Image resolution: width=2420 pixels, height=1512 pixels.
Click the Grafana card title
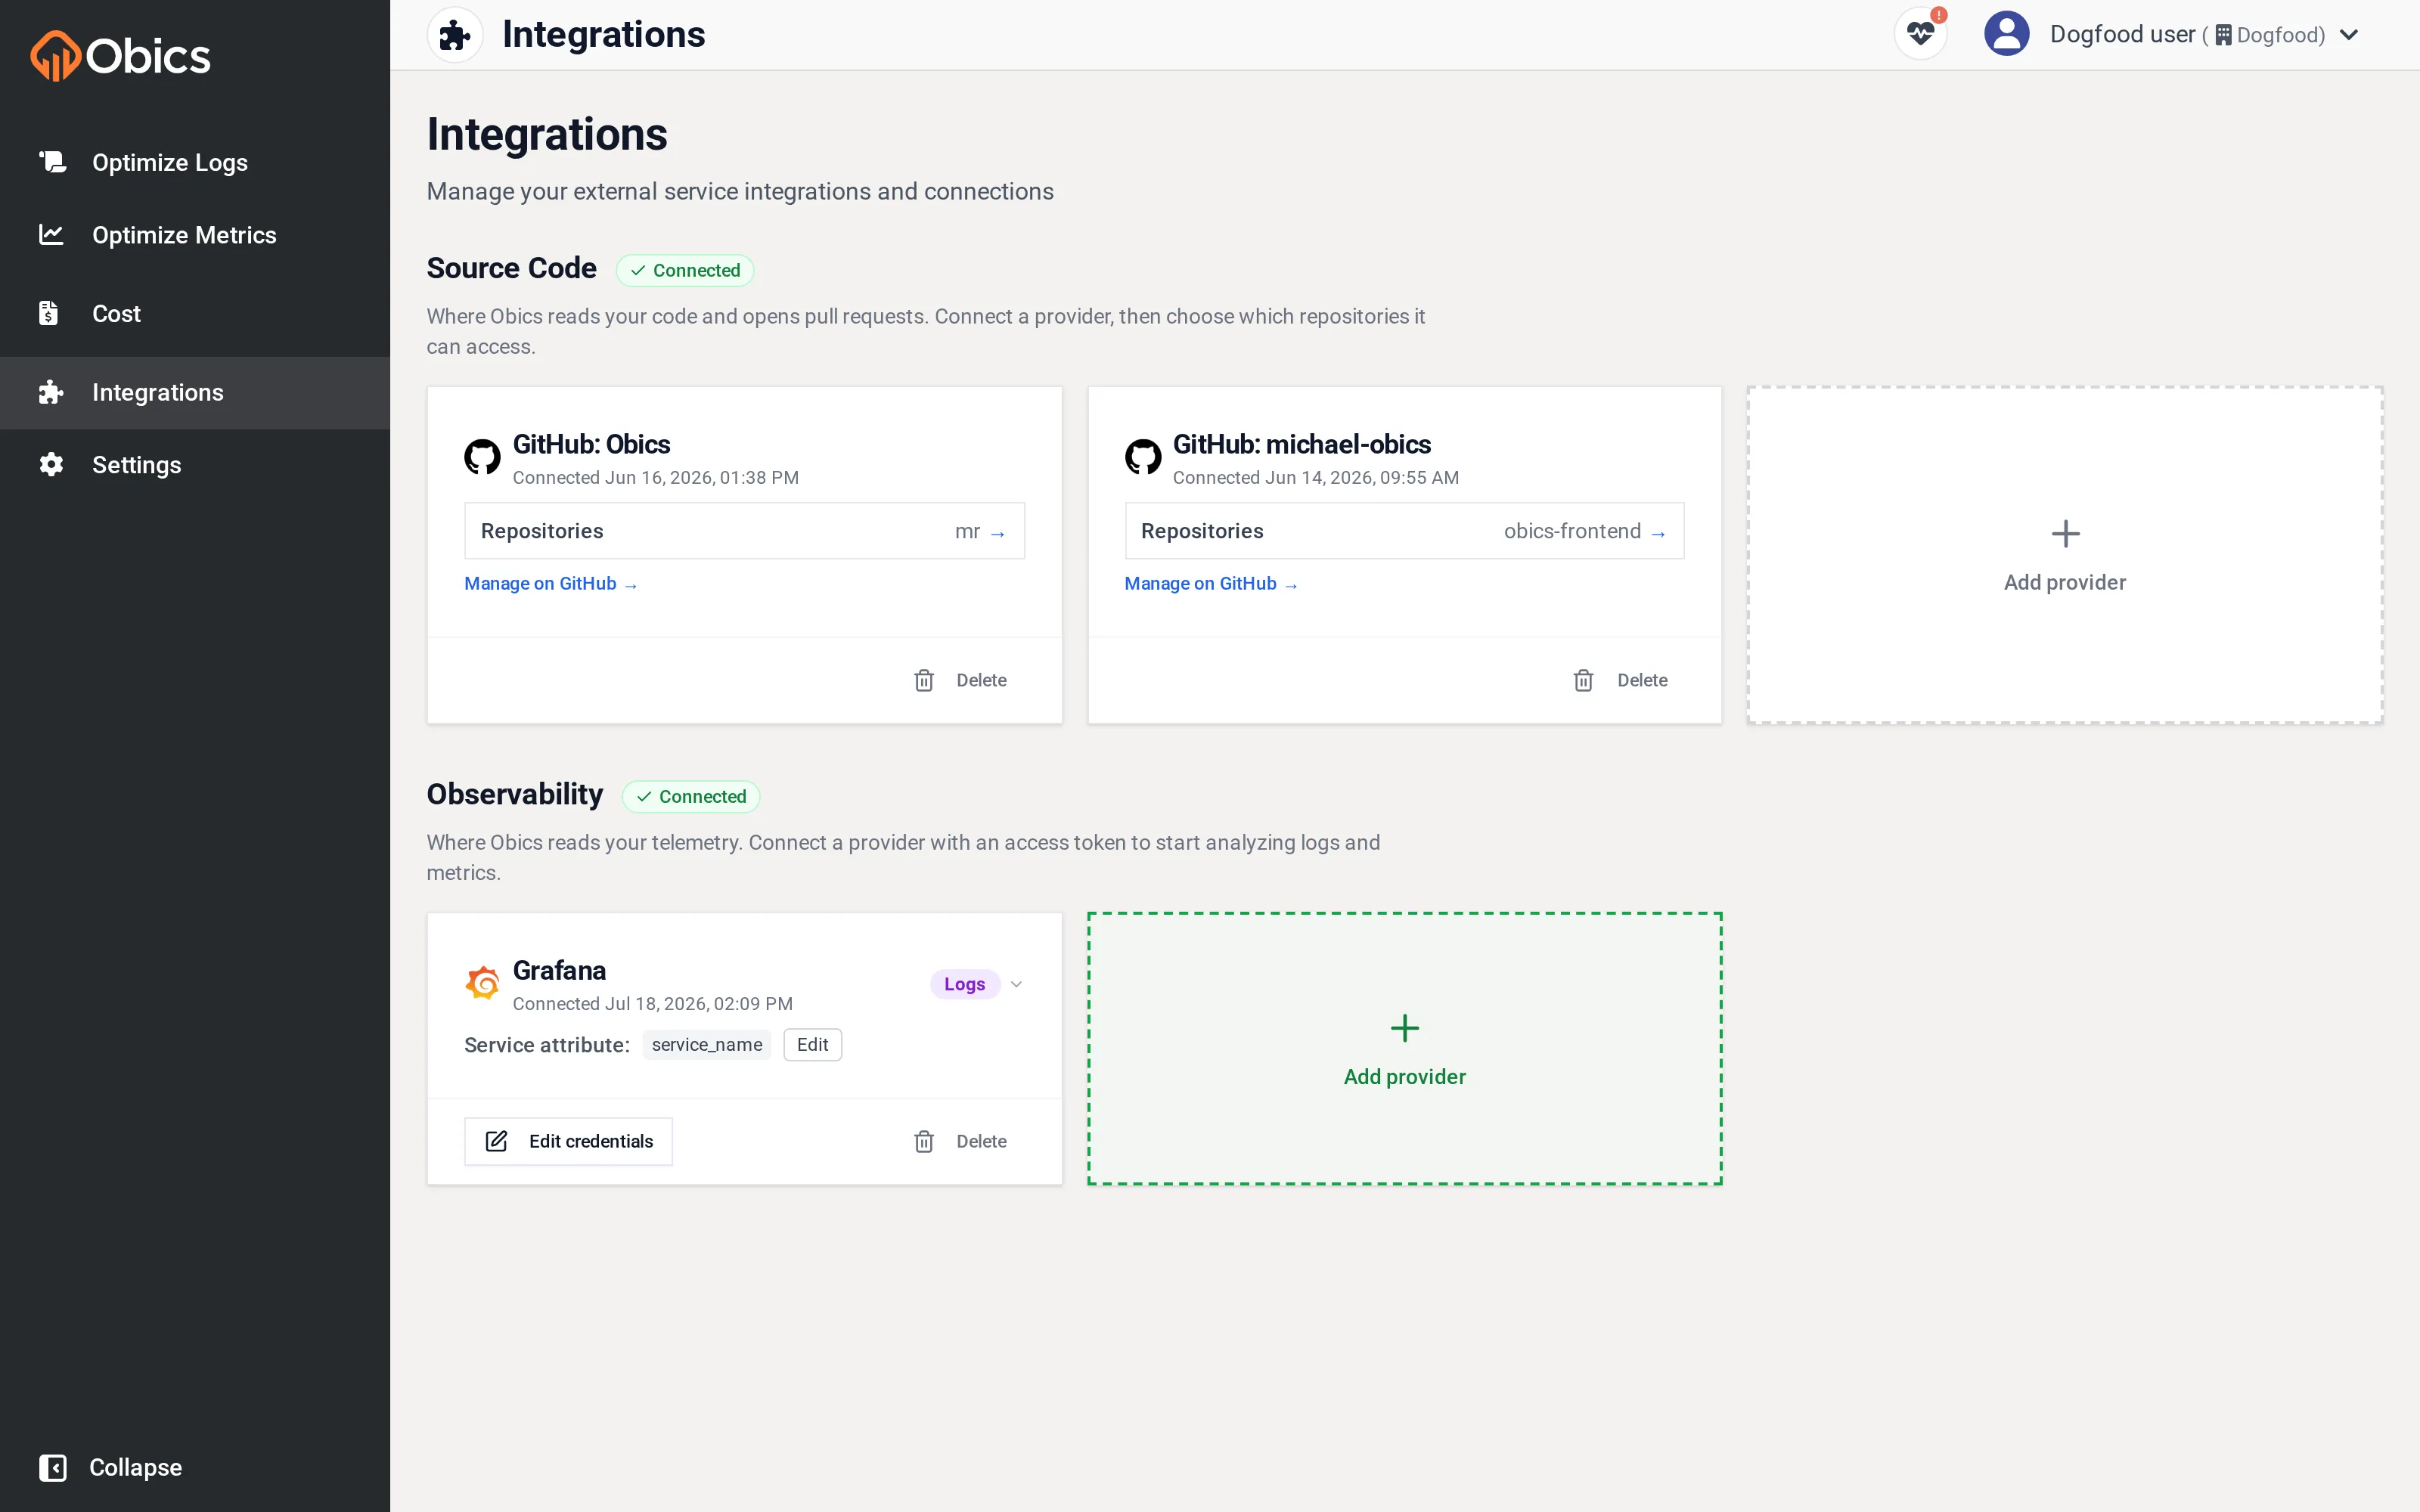click(x=559, y=970)
